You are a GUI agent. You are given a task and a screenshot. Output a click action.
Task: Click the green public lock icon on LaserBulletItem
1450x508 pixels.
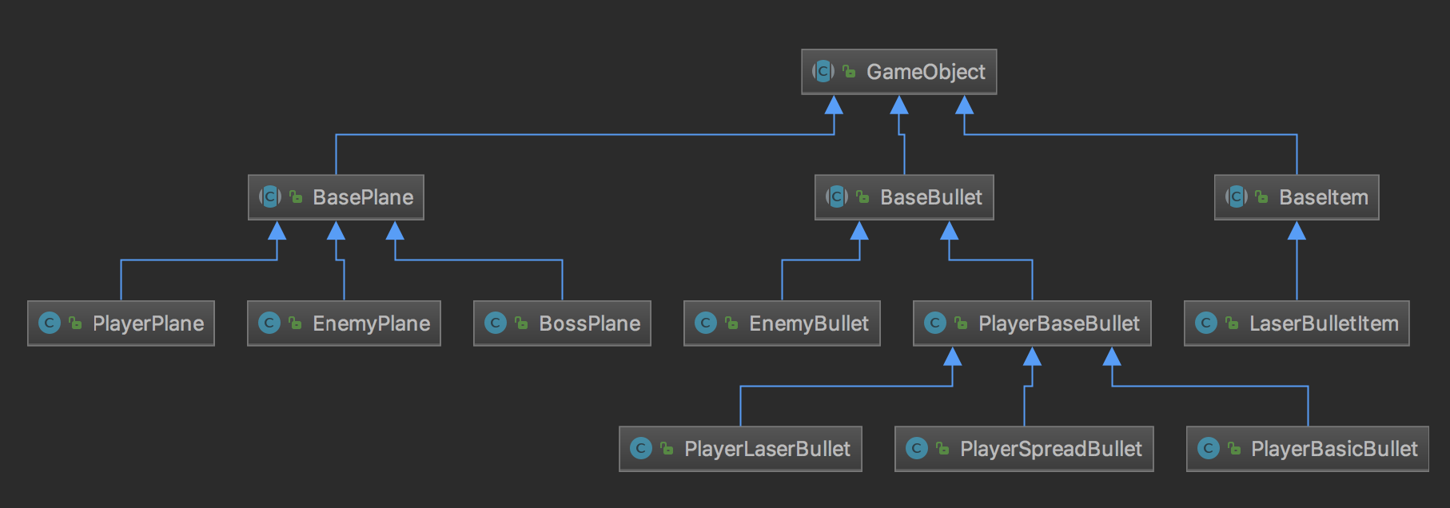(x=1232, y=323)
